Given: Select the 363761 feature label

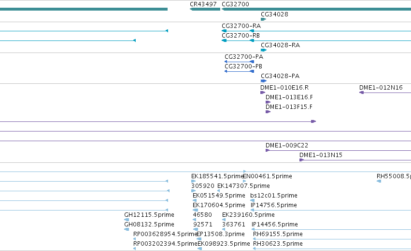Looking at the screenshot, I should (x=234, y=225).
